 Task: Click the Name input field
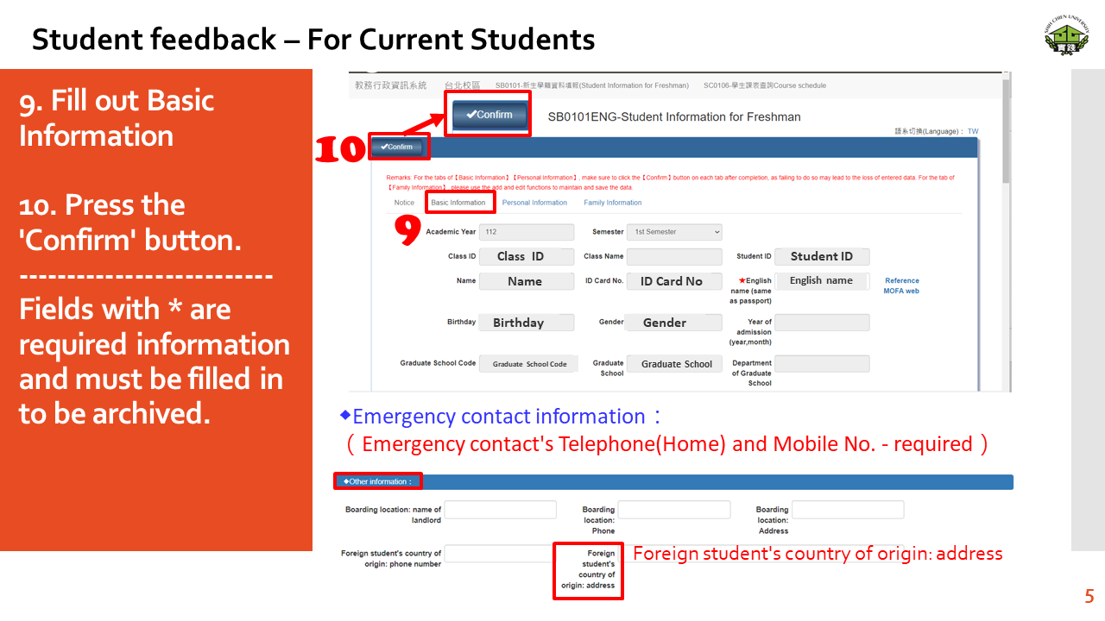click(526, 281)
